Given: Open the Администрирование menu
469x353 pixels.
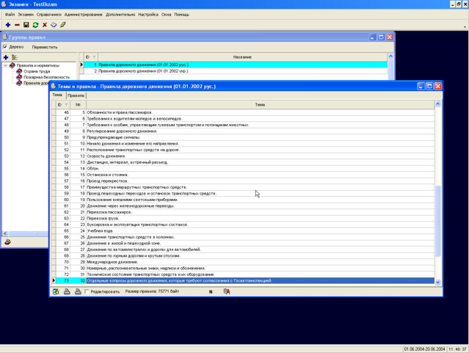Looking at the screenshot, I should pyautogui.click(x=83, y=14).
